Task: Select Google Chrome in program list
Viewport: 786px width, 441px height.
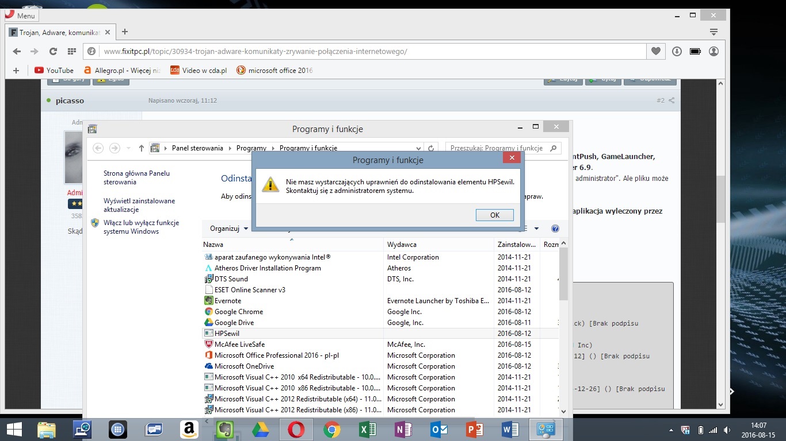Action: click(380, 311)
